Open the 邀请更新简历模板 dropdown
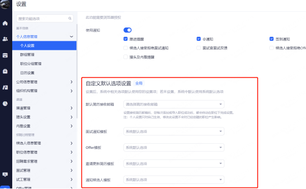Screen dimensions: 306x189 coord(174,164)
